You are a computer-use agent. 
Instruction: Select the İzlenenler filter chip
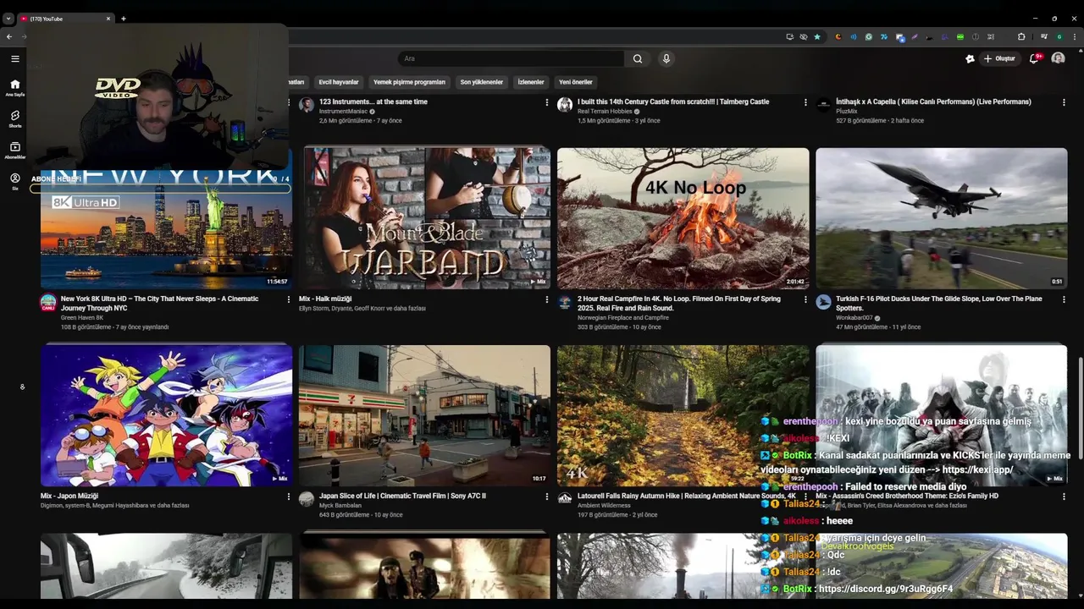531,82
